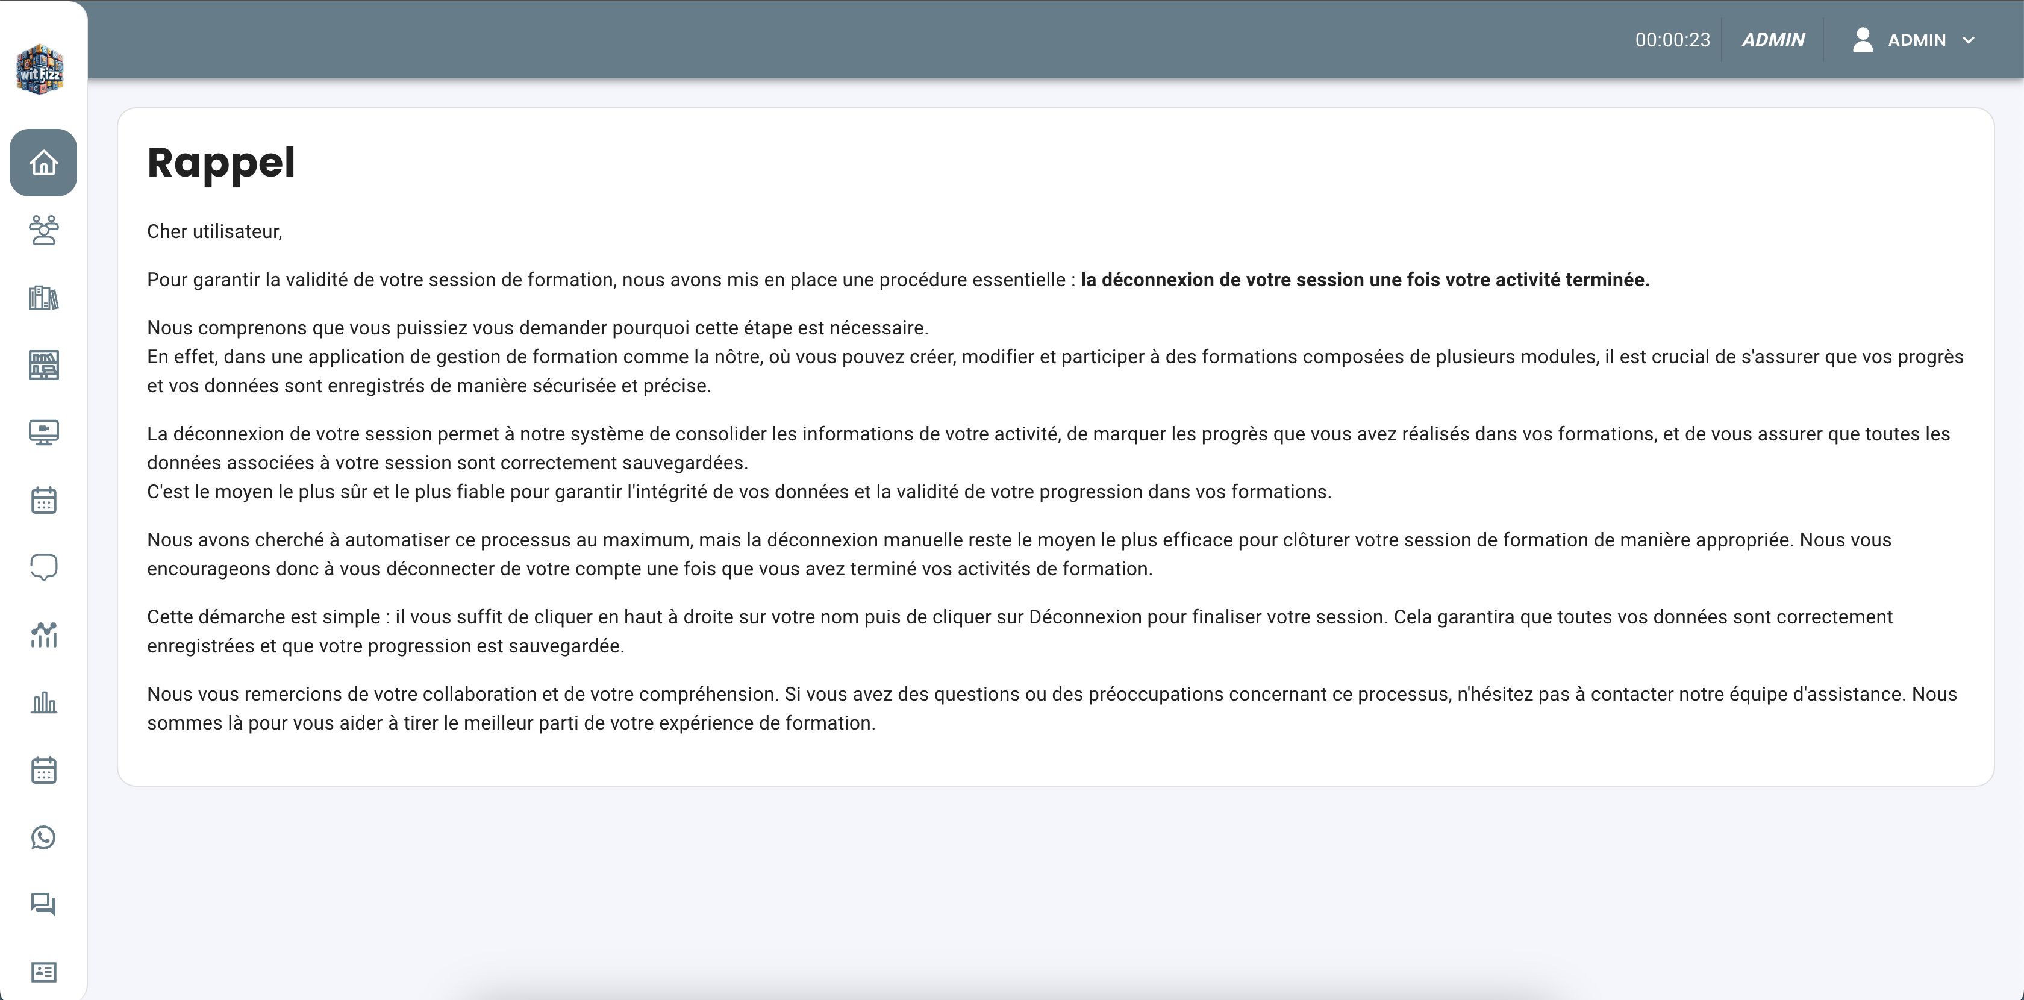
Task: Open the line chart analytics icon
Action: point(43,635)
